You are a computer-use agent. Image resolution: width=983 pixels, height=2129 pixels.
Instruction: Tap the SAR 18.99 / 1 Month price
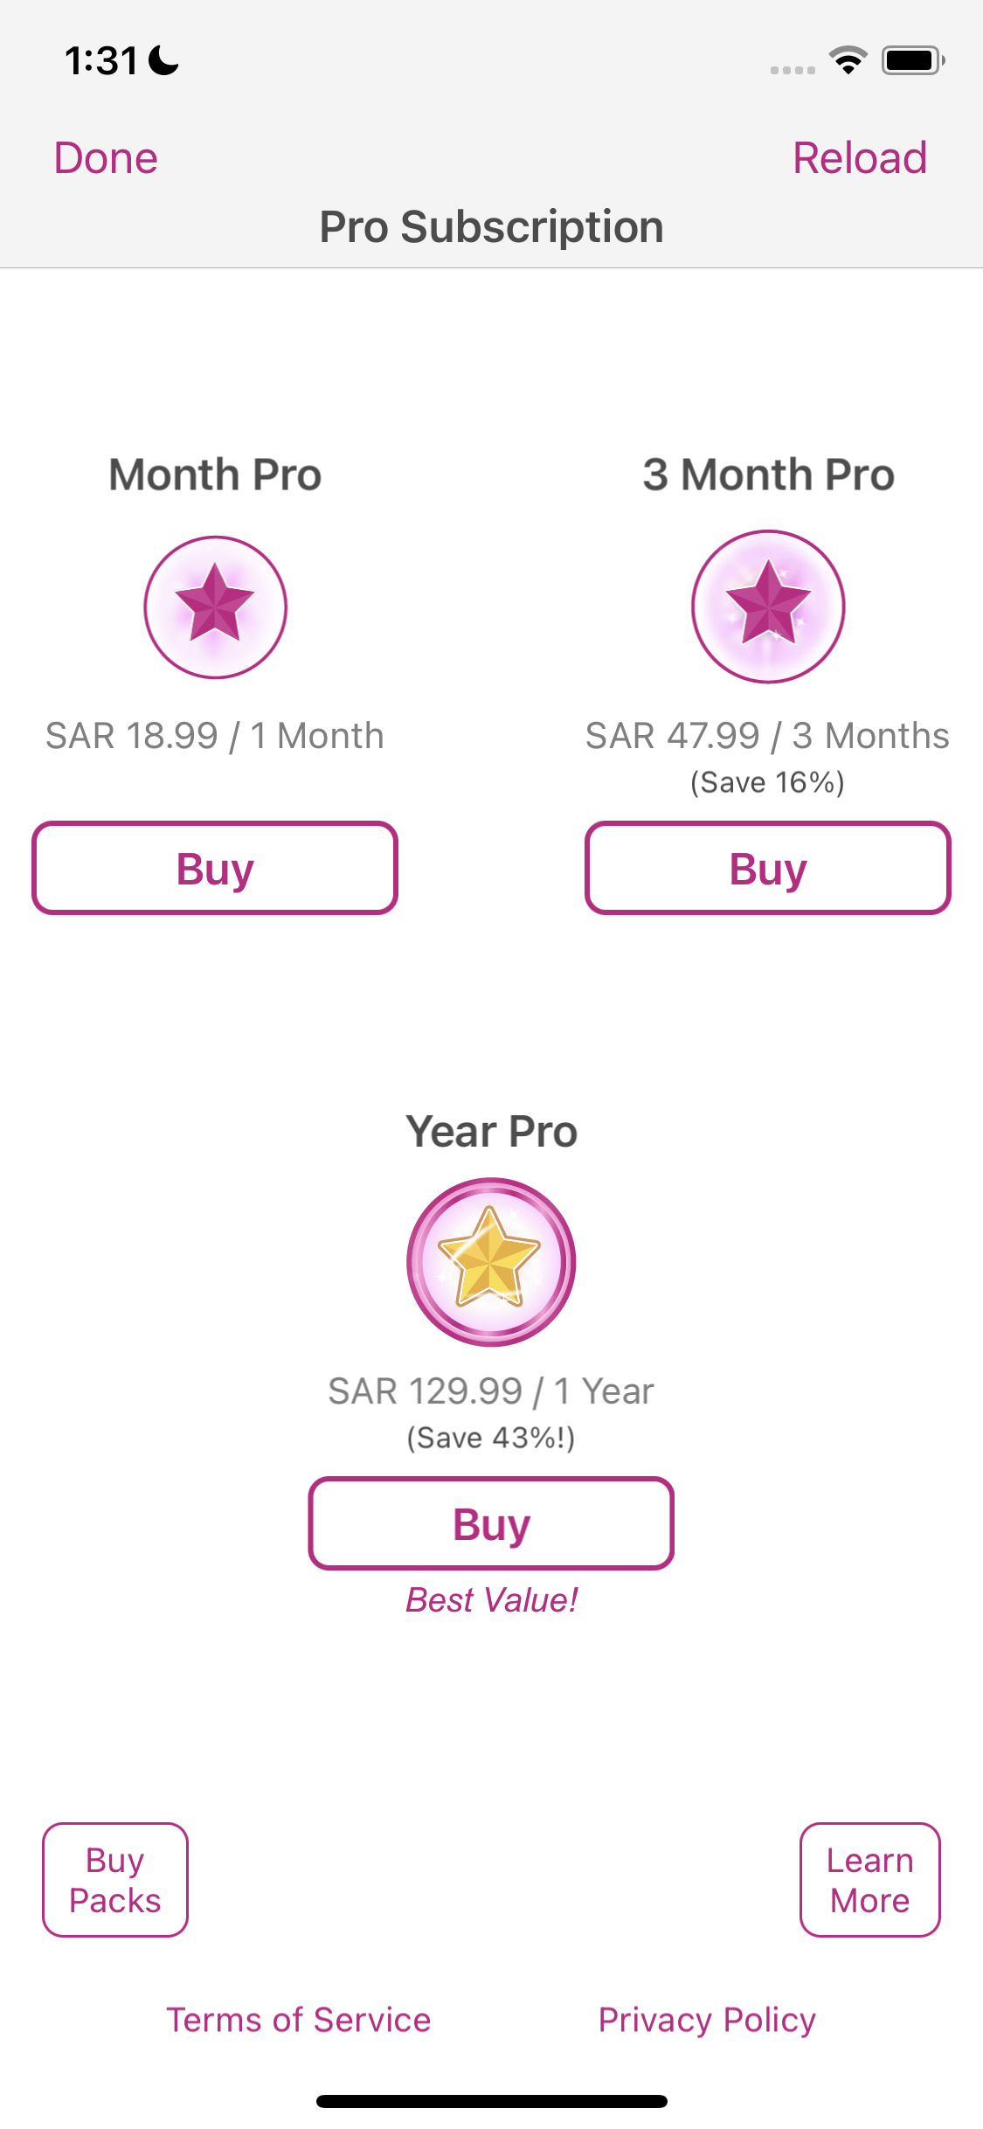point(215,736)
